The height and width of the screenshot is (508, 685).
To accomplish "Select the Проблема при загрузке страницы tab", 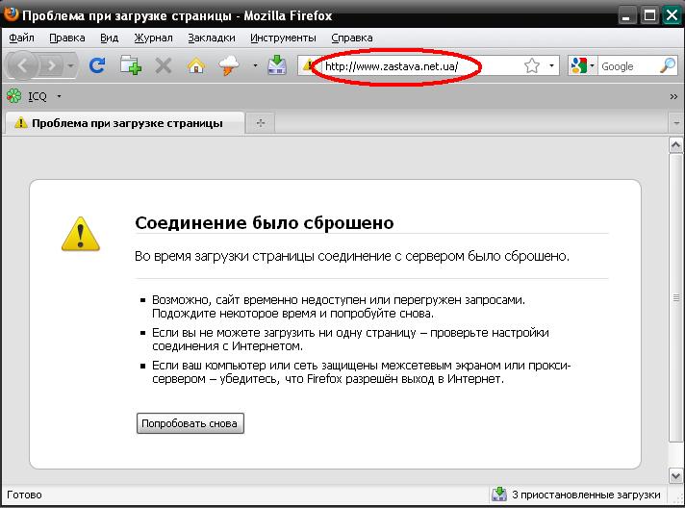I will pyautogui.click(x=125, y=123).
